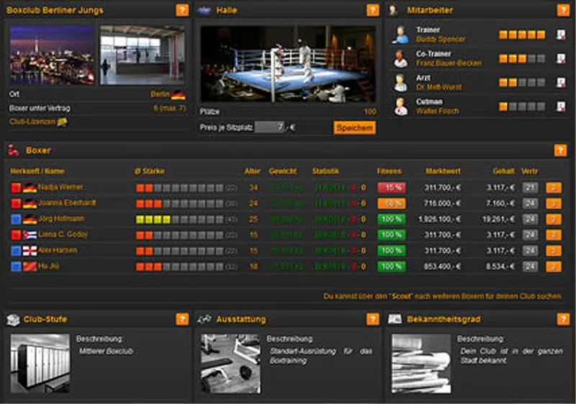576x404 pixels.
Task: Open help icon in Ausstattung panel
Action: (373, 319)
